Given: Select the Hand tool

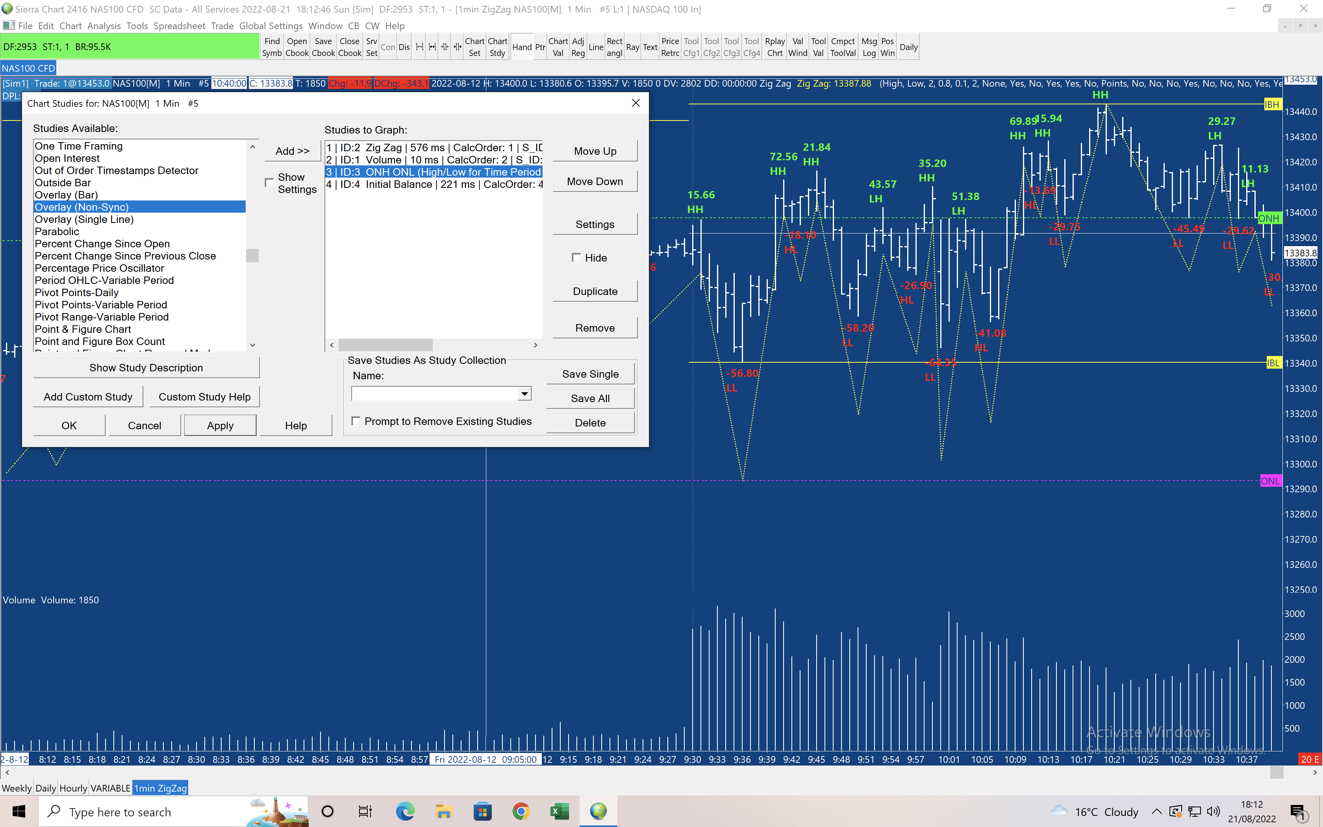Looking at the screenshot, I should [522, 47].
